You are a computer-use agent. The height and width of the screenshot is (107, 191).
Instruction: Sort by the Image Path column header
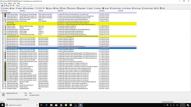coord(78,11)
